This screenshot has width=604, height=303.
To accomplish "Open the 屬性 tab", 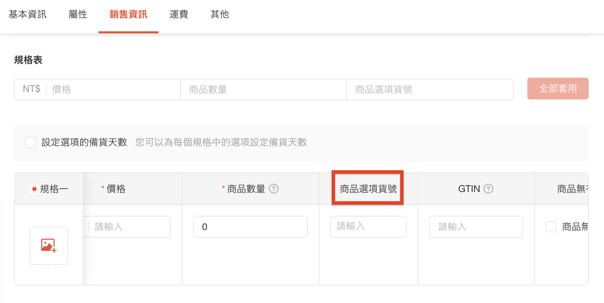I will pos(78,14).
